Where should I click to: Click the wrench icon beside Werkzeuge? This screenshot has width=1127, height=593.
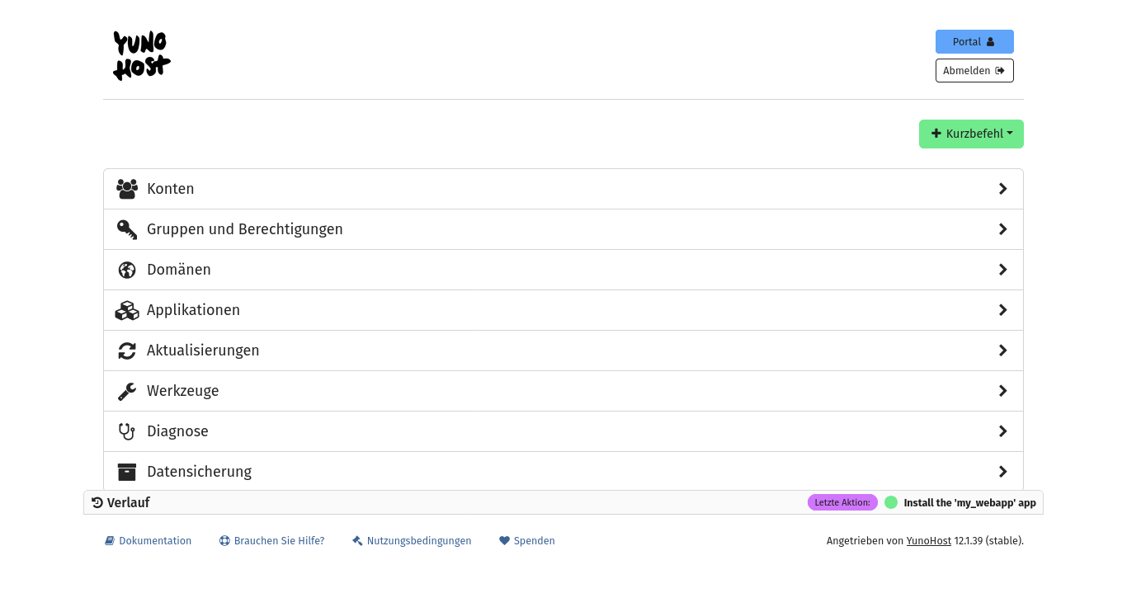[127, 391]
